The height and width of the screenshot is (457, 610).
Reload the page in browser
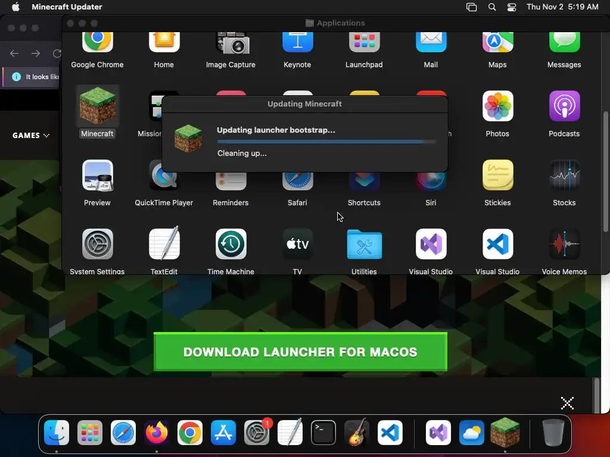[x=57, y=53]
